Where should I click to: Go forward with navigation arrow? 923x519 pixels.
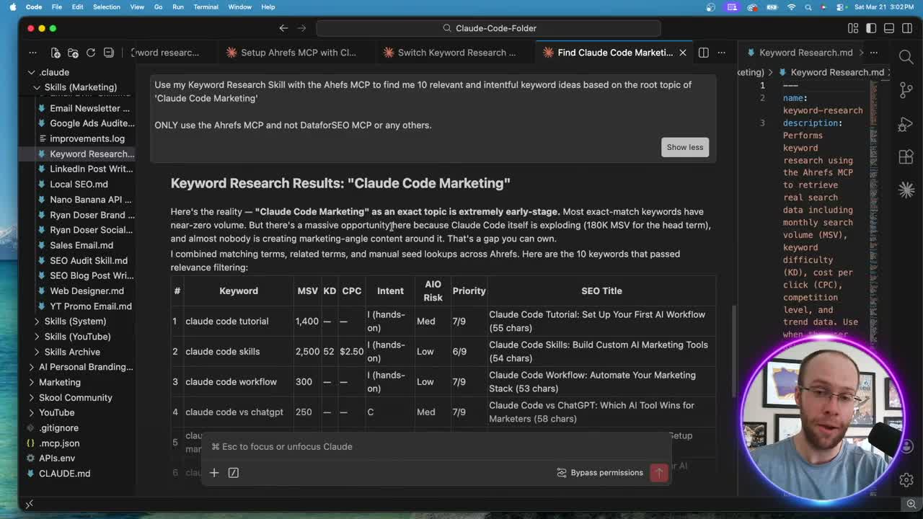click(x=301, y=28)
